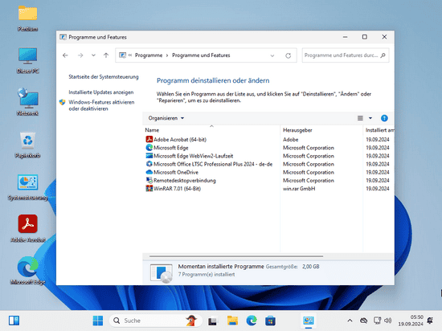Click the horizontal scrollbar of program list

coord(236,256)
